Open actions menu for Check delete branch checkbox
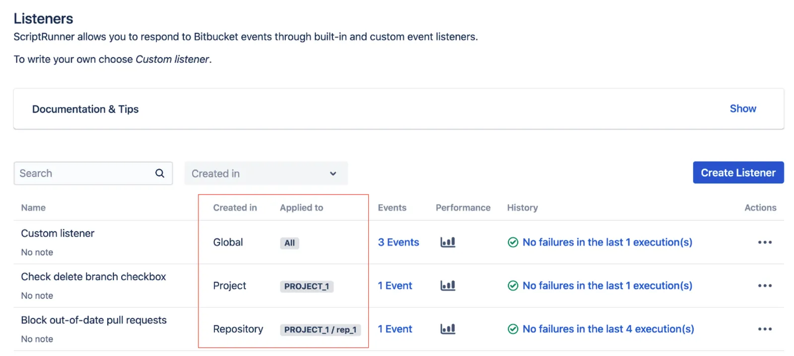This screenshot has height=356, width=794. click(765, 286)
